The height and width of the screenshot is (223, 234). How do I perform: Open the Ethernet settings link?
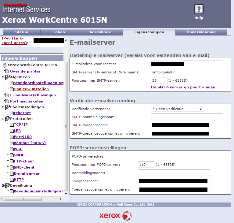[x=22, y=113]
